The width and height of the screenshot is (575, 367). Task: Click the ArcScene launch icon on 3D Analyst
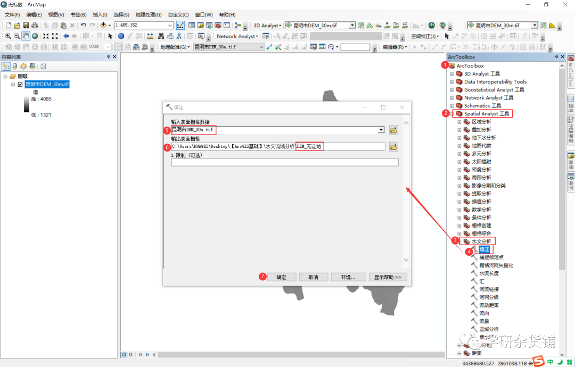[x=432, y=26]
